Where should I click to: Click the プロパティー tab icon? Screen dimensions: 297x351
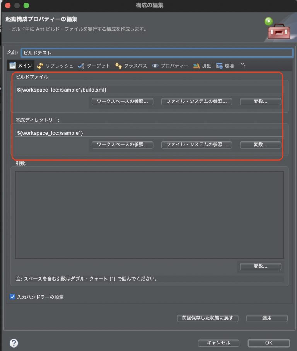155,66
